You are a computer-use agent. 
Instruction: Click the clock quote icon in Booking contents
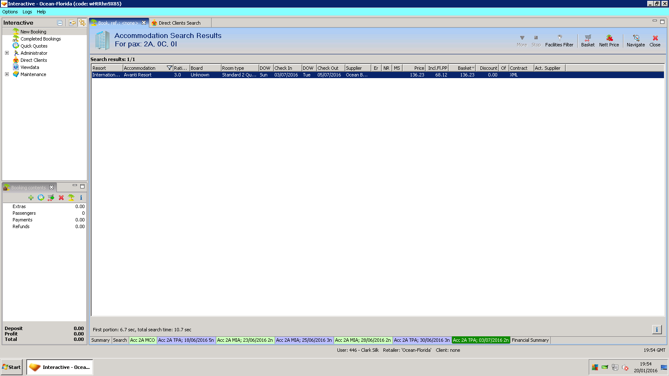(x=41, y=198)
